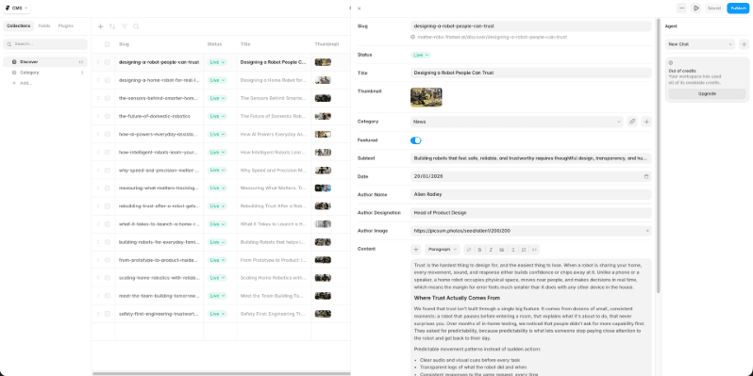Click the editor panel vertical scrollbar

[x=659, y=155]
